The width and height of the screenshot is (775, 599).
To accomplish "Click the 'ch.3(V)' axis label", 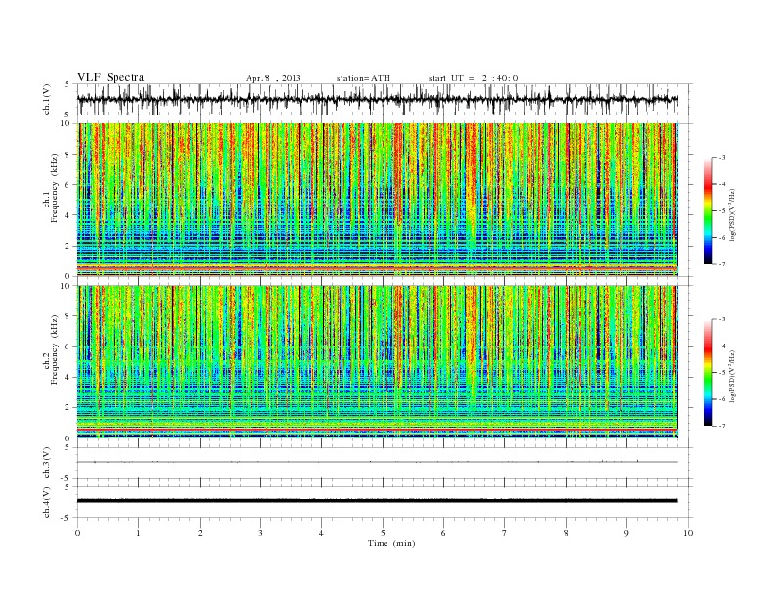I will pyautogui.click(x=47, y=463).
